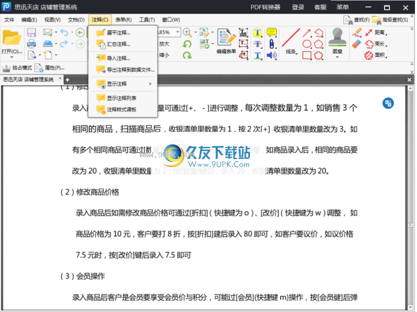The height and width of the screenshot is (312, 417).
Task: Add a new tab with plus button
Action: click(x=67, y=80)
